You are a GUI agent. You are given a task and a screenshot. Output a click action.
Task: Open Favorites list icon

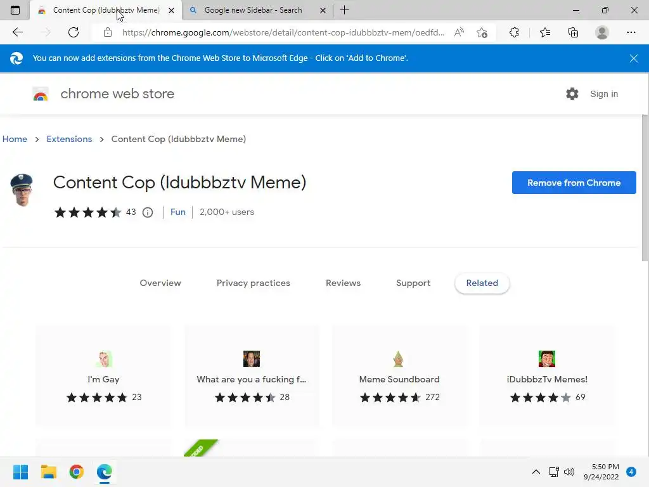tap(545, 32)
